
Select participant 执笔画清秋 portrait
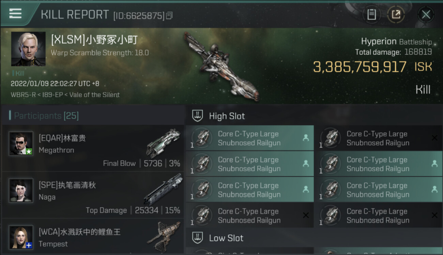[21, 190]
